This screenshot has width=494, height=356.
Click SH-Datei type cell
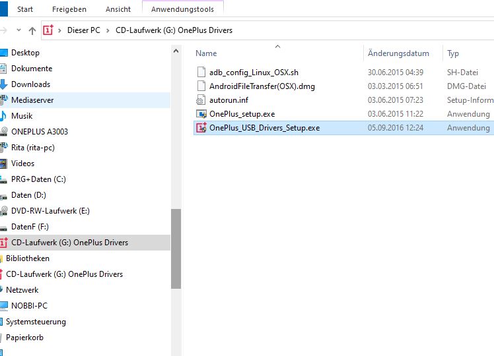click(x=462, y=73)
